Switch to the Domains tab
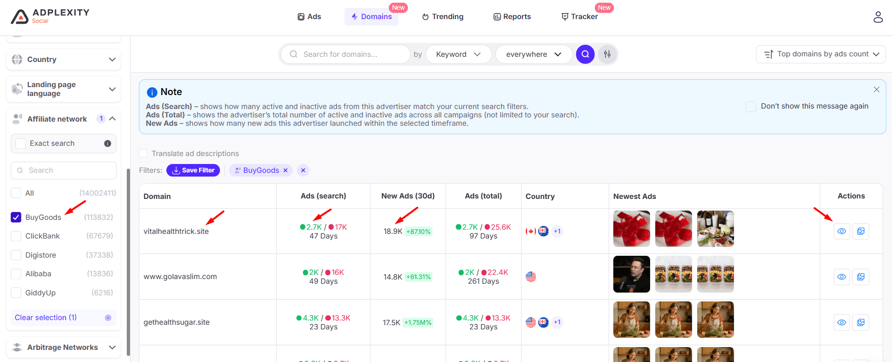Viewport: 892px width, 362px height. coord(371,17)
